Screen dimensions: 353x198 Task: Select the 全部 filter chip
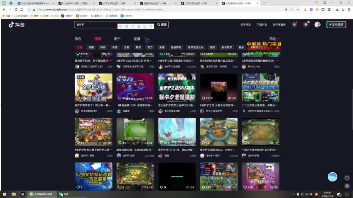click(x=79, y=47)
